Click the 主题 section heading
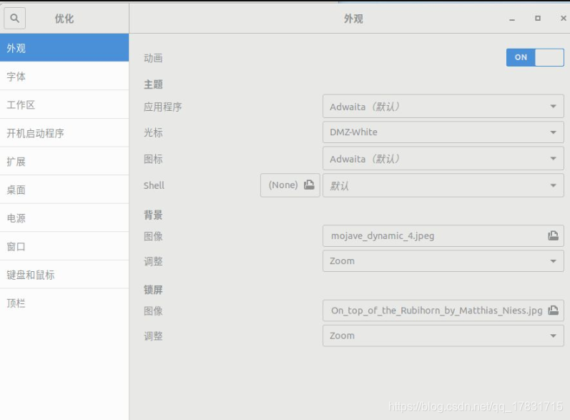This screenshot has width=570, height=420. [x=153, y=84]
